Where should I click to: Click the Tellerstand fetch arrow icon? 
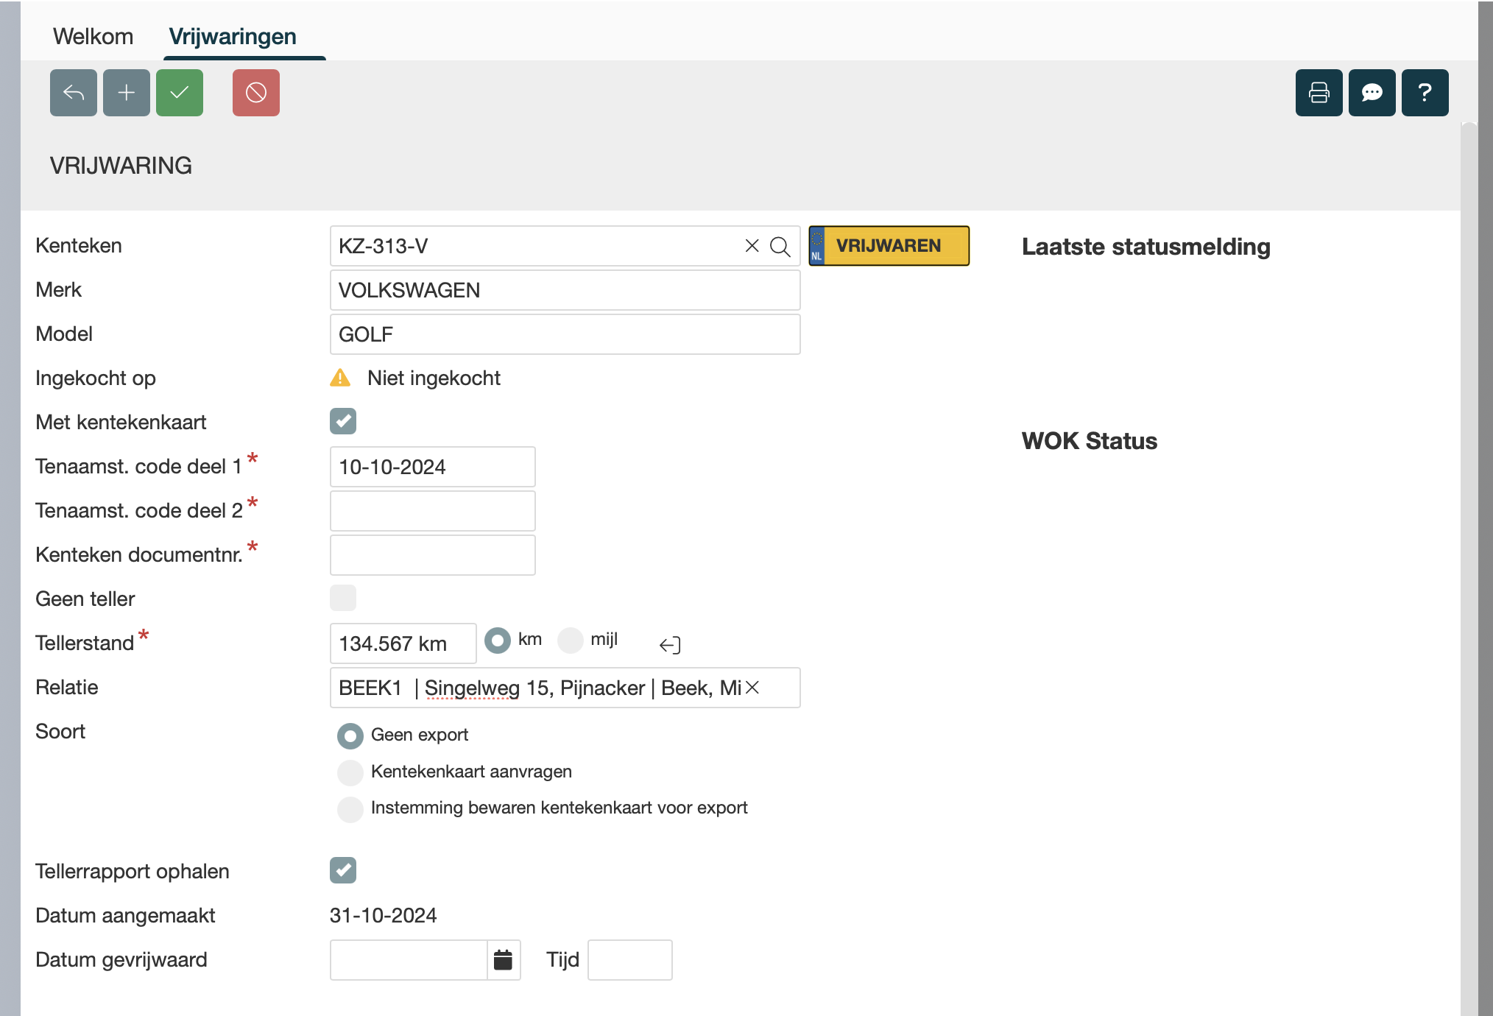click(670, 645)
